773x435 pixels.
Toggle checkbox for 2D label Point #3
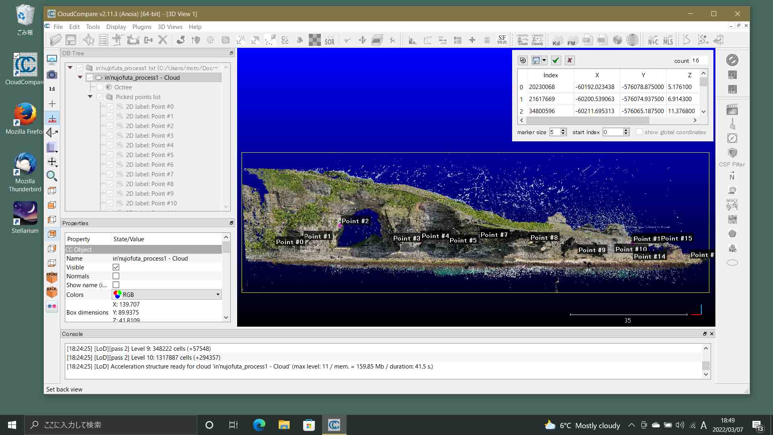[110, 135]
